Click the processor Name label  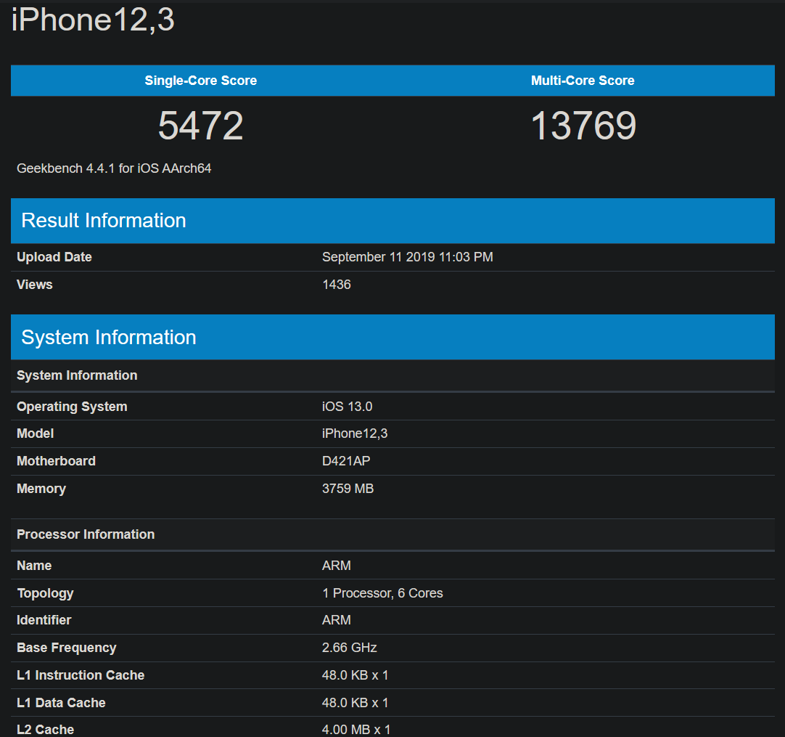[34, 566]
